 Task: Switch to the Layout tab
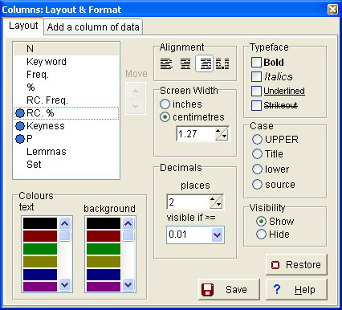click(23, 26)
